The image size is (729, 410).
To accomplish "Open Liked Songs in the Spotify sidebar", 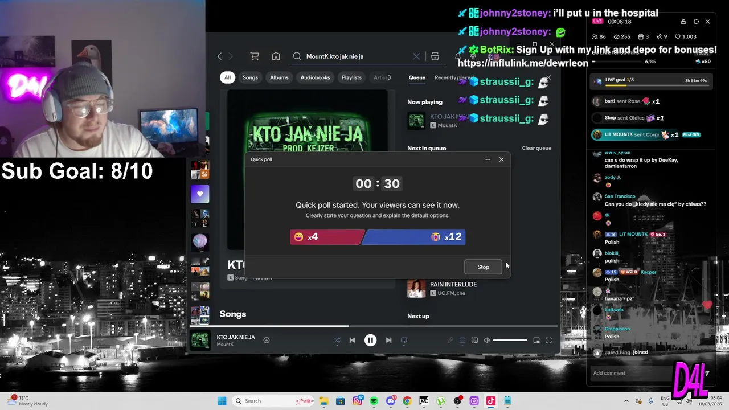I will click(200, 194).
